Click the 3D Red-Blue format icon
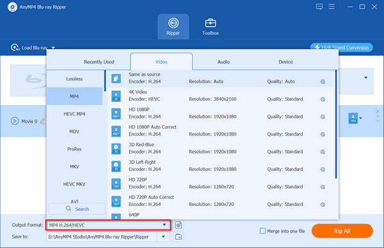The image size is (384, 248). (x=116, y=149)
